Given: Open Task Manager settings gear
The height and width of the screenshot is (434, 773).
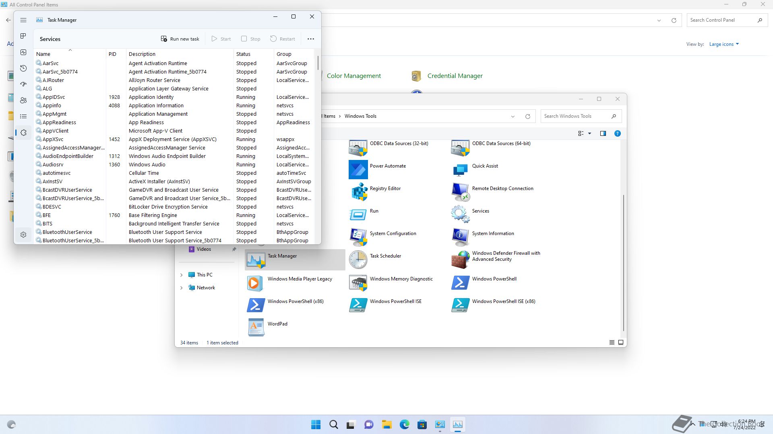Looking at the screenshot, I should 23,235.
